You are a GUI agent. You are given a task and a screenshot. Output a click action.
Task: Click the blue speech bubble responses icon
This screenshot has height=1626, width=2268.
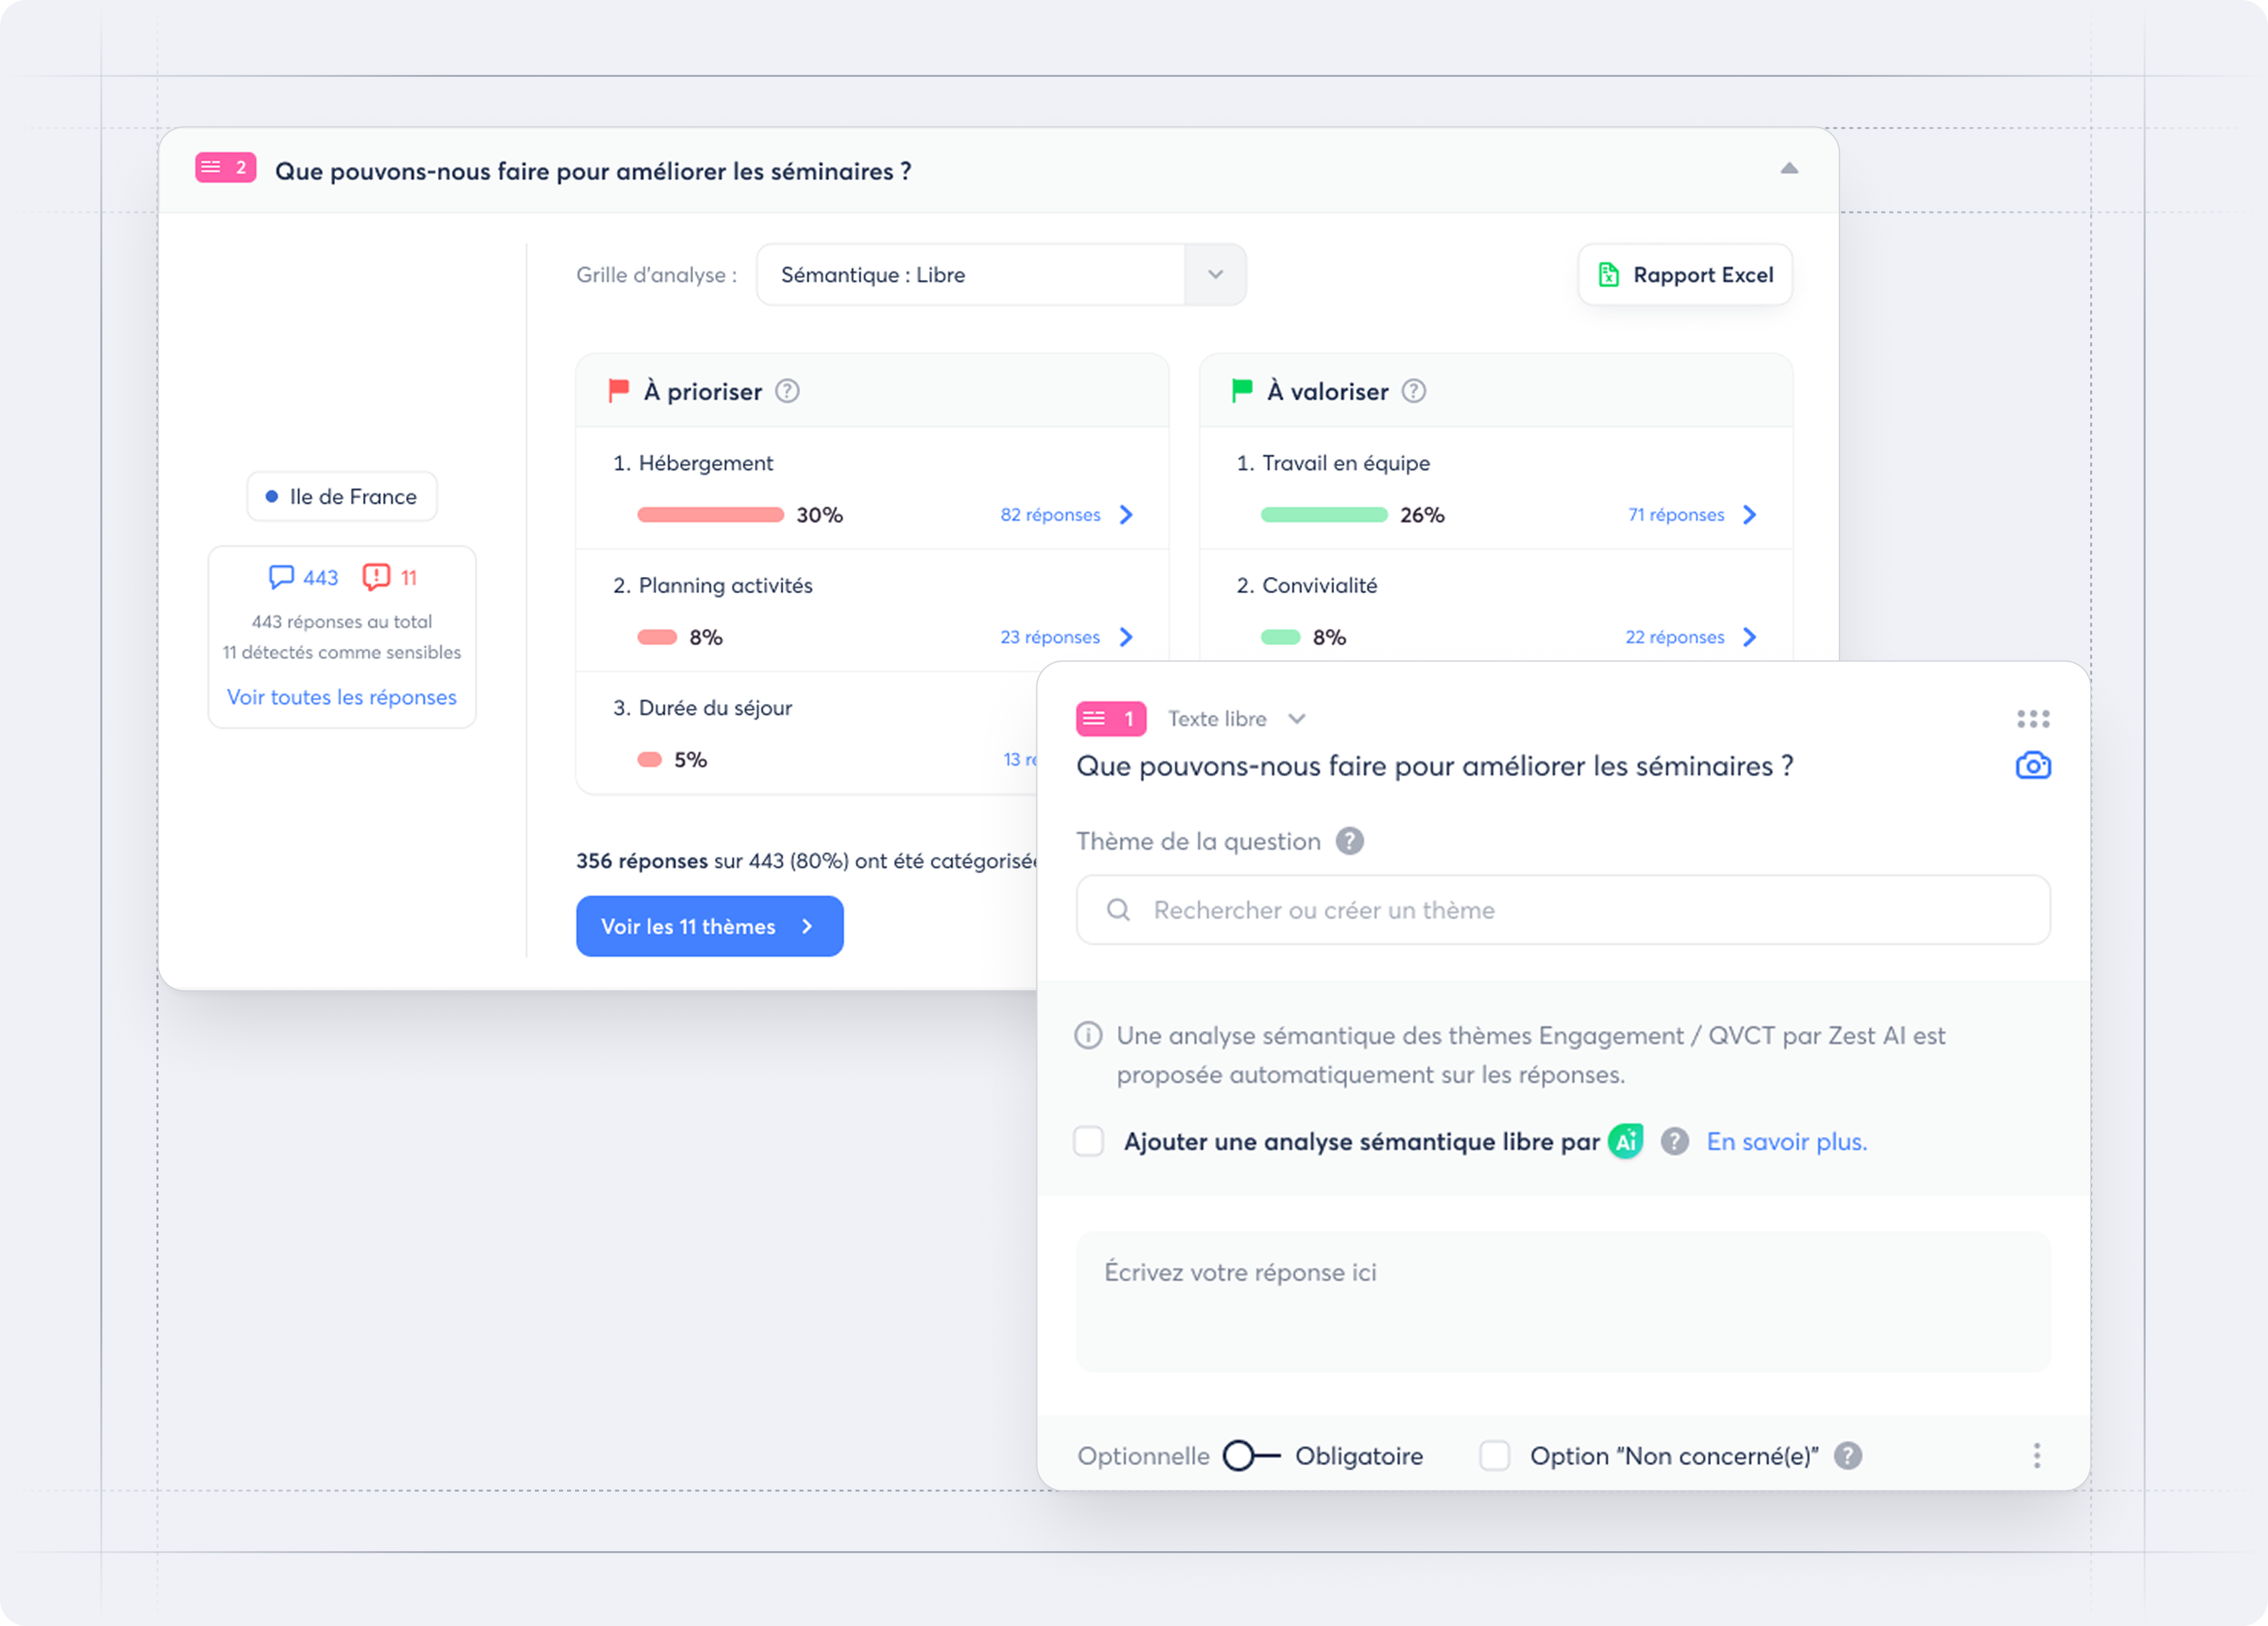[281, 577]
